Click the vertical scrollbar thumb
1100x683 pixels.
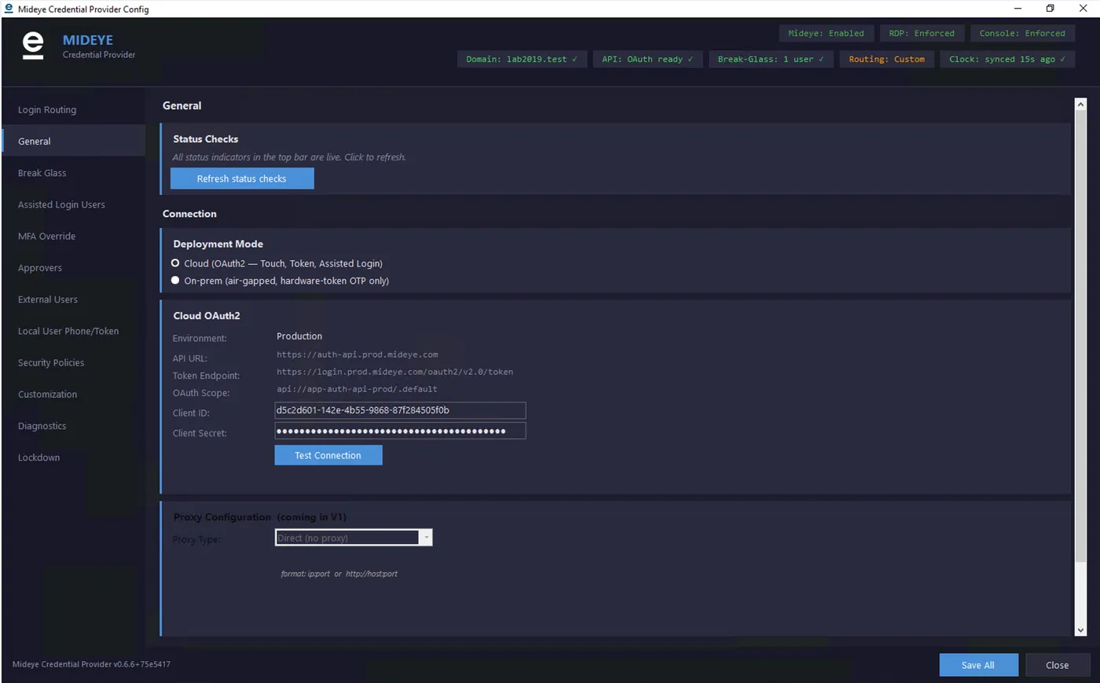tap(1080, 336)
